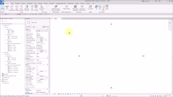
Task: Click the 1 : 100 scale in view control bar
Action: click(x=54, y=94)
